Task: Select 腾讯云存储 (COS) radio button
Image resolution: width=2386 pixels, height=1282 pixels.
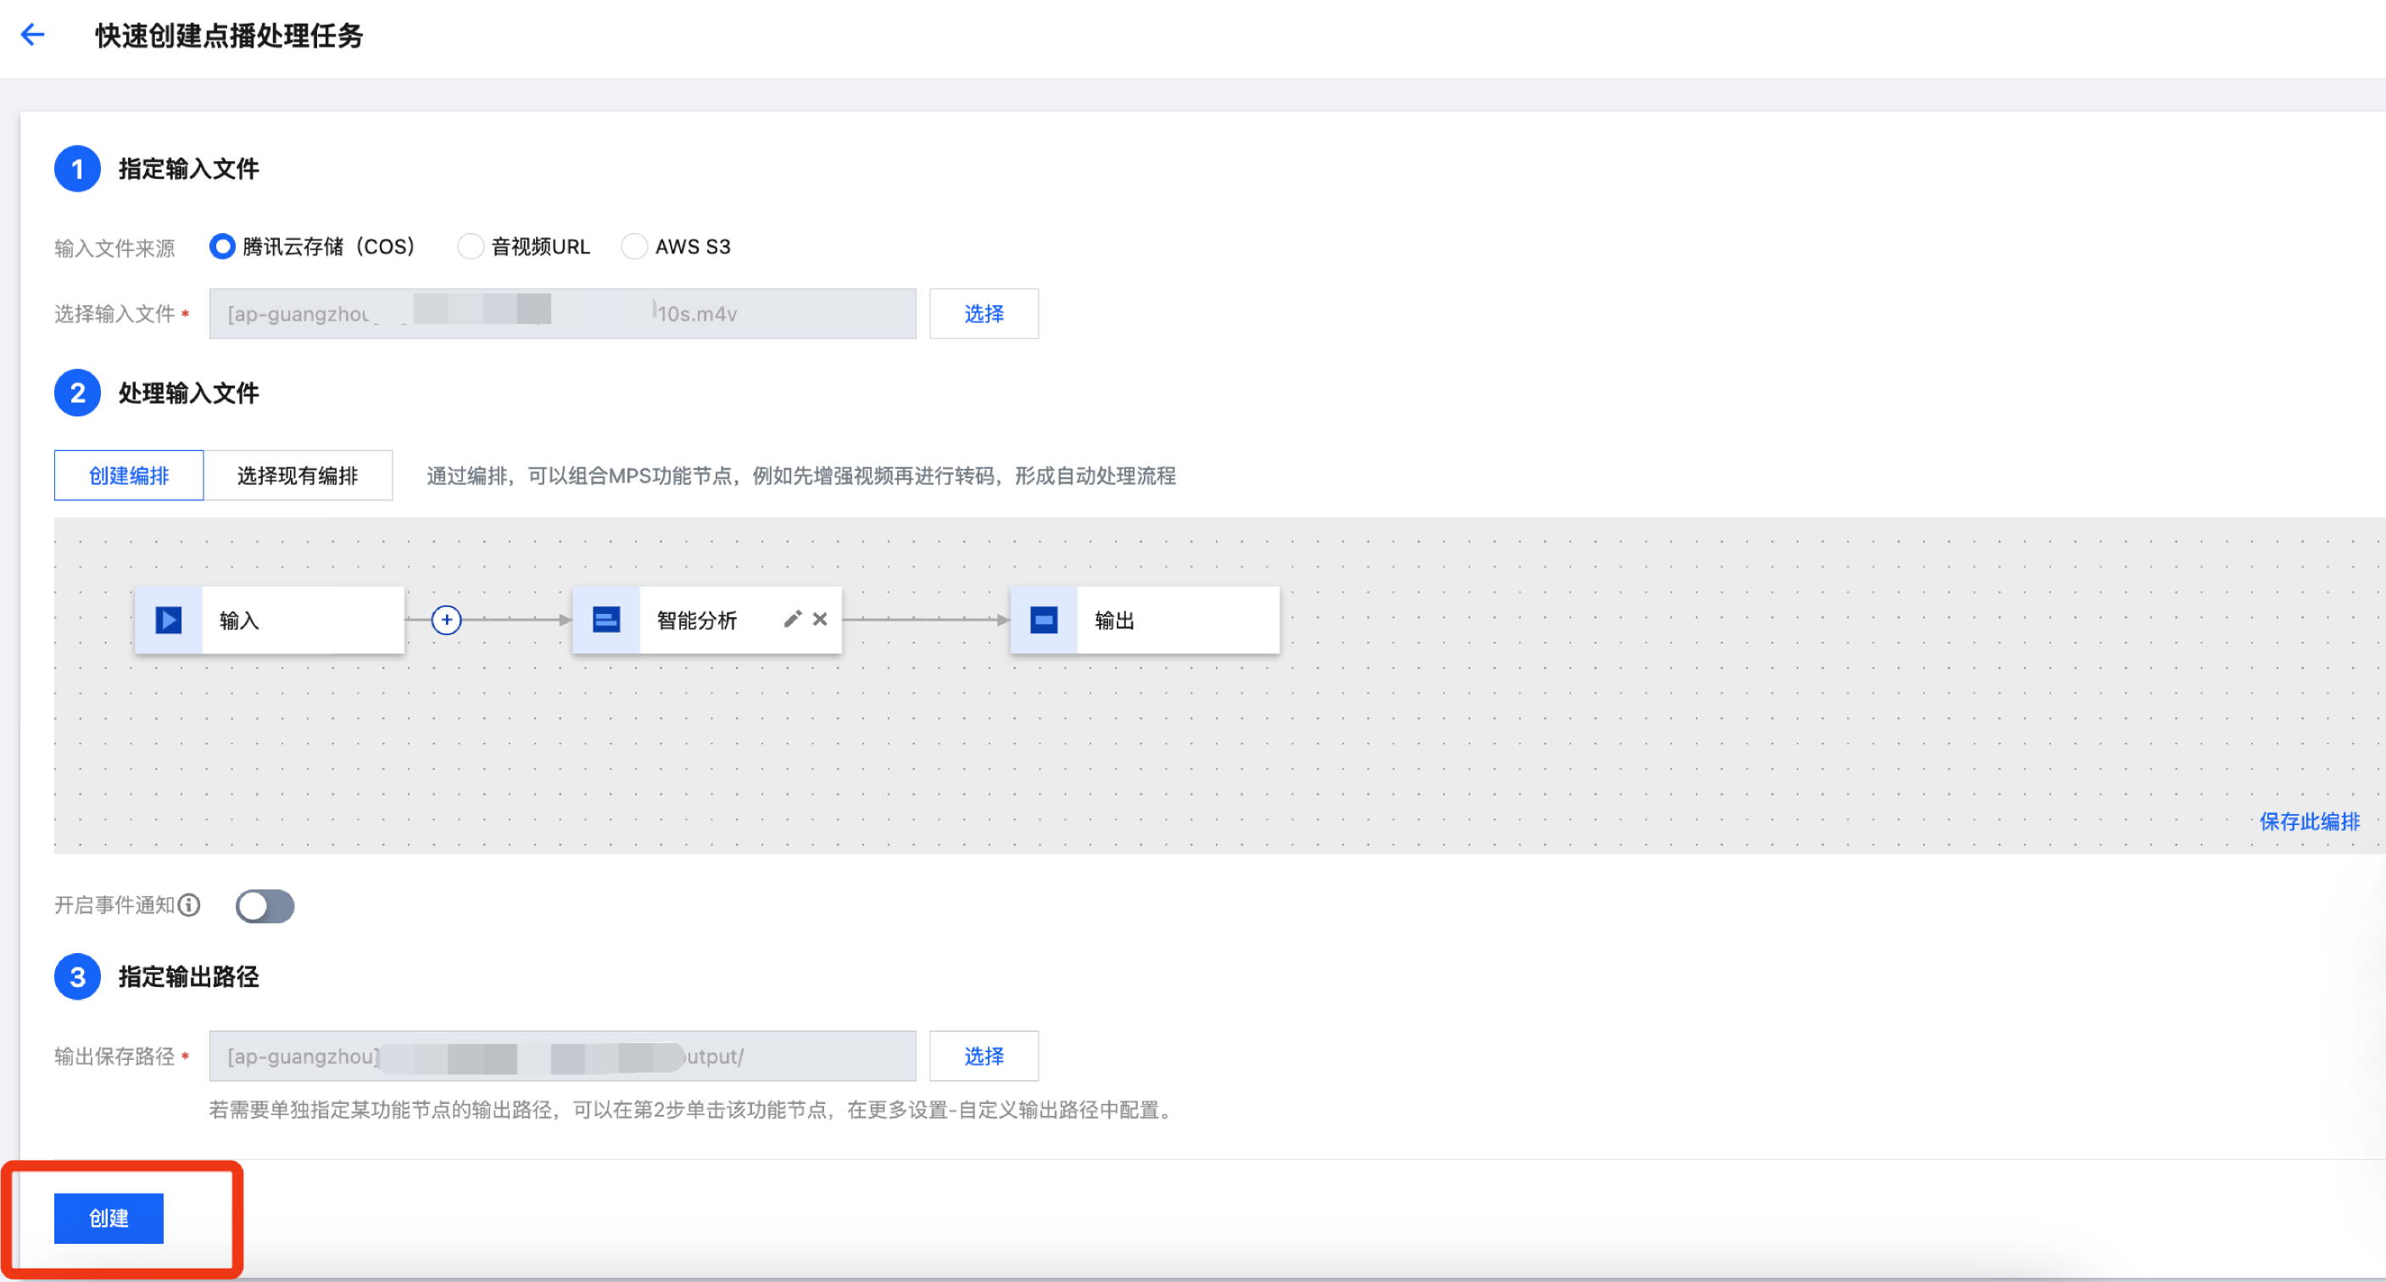Action: (x=222, y=247)
